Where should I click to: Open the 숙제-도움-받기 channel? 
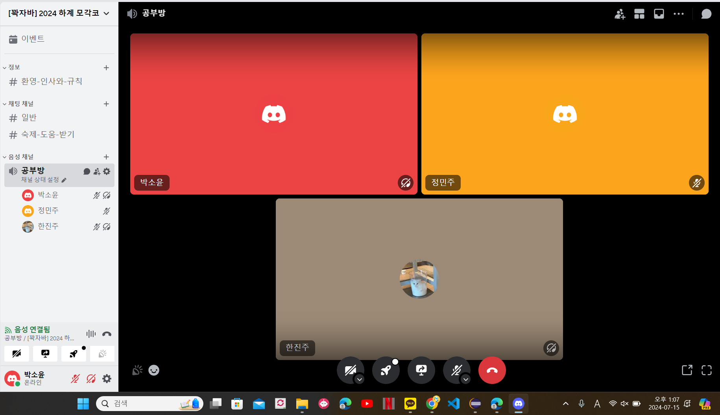(x=59, y=134)
